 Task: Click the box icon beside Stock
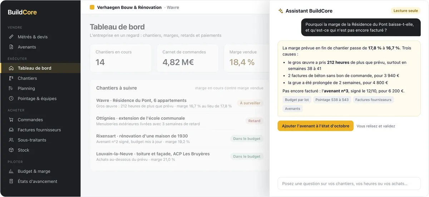tap(11, 150)
